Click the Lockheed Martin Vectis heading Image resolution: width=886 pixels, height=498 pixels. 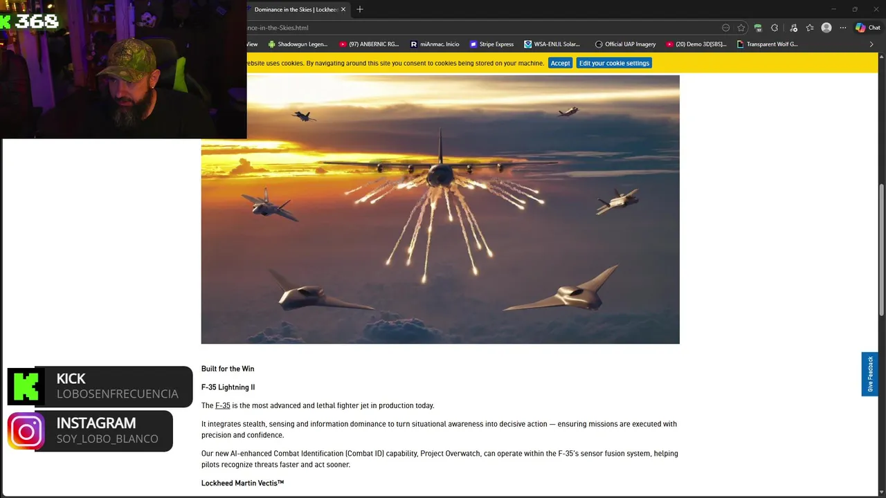click(x=242, y=483)
